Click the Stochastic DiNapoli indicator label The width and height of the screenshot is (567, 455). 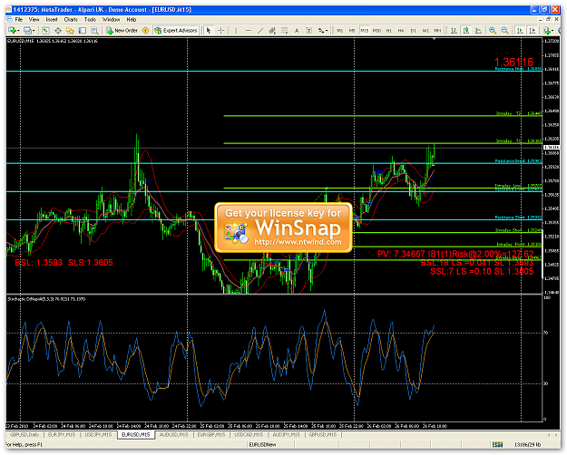(46, 299)
